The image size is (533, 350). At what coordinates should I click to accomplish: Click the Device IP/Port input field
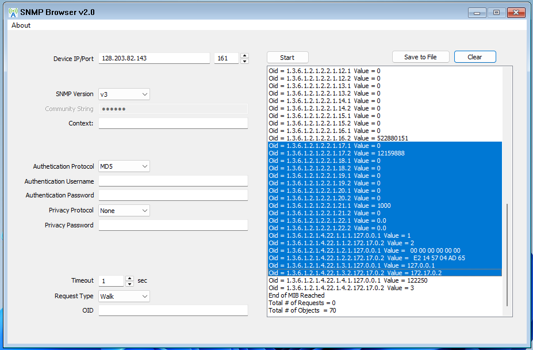[154, 58]
